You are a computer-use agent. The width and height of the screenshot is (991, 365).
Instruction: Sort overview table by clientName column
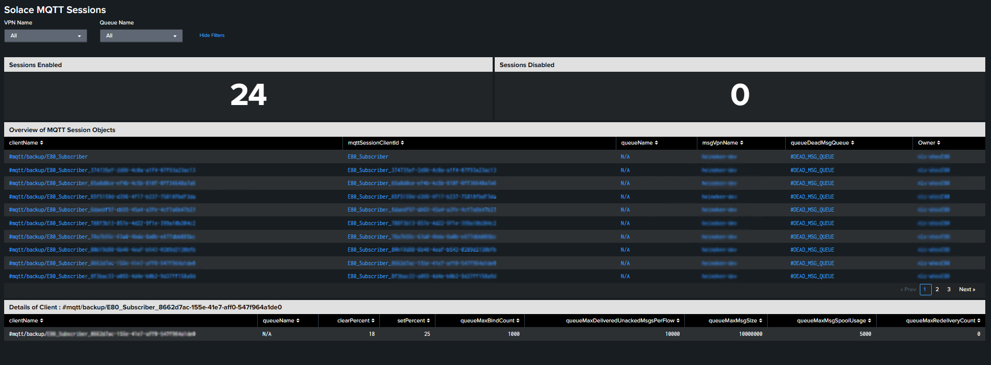26,143
